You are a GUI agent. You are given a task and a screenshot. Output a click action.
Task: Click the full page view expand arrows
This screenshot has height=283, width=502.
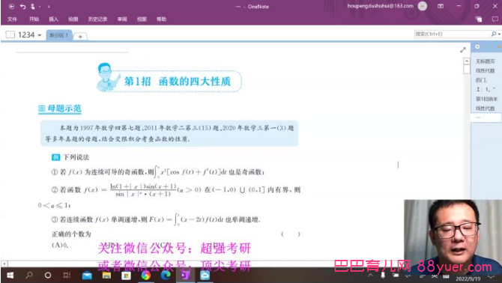[463, 49]
